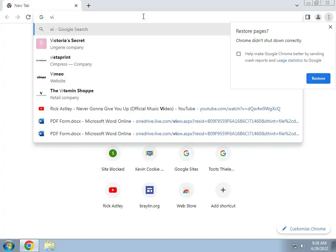Open the Kevin Cookie shortcut
The image size is (336, 252).
click(x=150, y=159)
